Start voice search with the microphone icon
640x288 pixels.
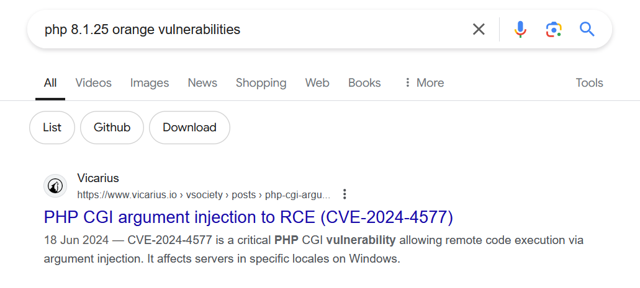click(x=520, y=29)
